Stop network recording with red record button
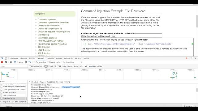The width and height of the screenshot is (198, 111). click(x=2, y=62)
